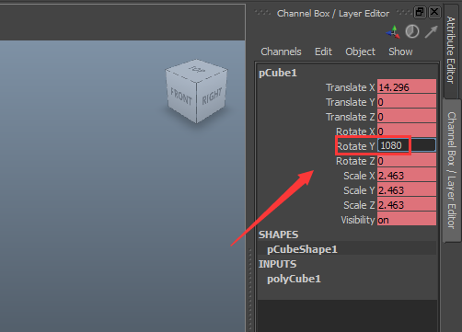Screen dimensions: 462x332
Task: Click the Scale Z value field
Action: (407, 204)
